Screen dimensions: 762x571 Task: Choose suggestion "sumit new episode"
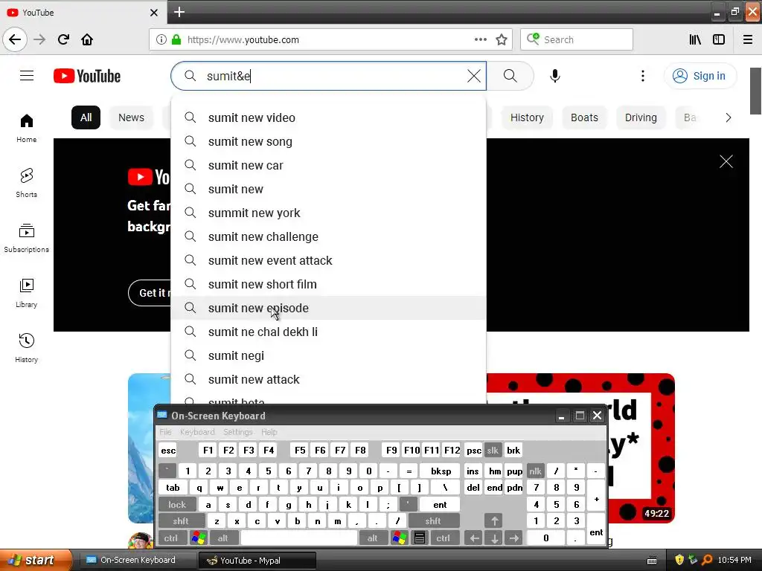(328, 308)
